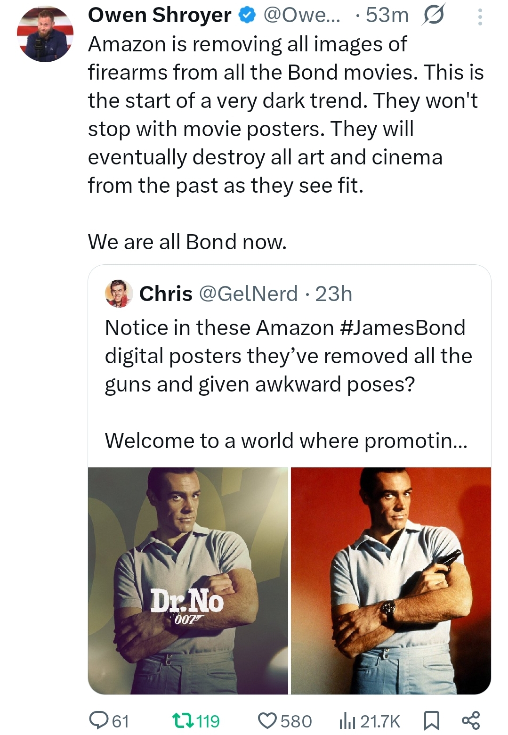Click the blue verified badge
Screen dimensions: 508x735
click(x=246, y=16)
